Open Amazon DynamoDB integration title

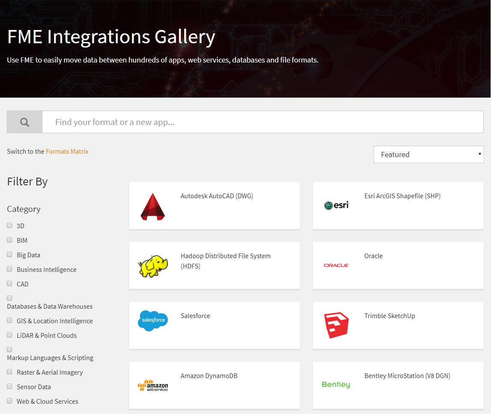[x=209, y=376]
